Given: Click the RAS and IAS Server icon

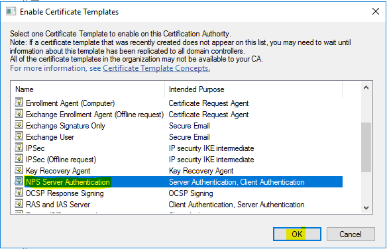Looking at the screenshot, I should click(x=19, y=204).
